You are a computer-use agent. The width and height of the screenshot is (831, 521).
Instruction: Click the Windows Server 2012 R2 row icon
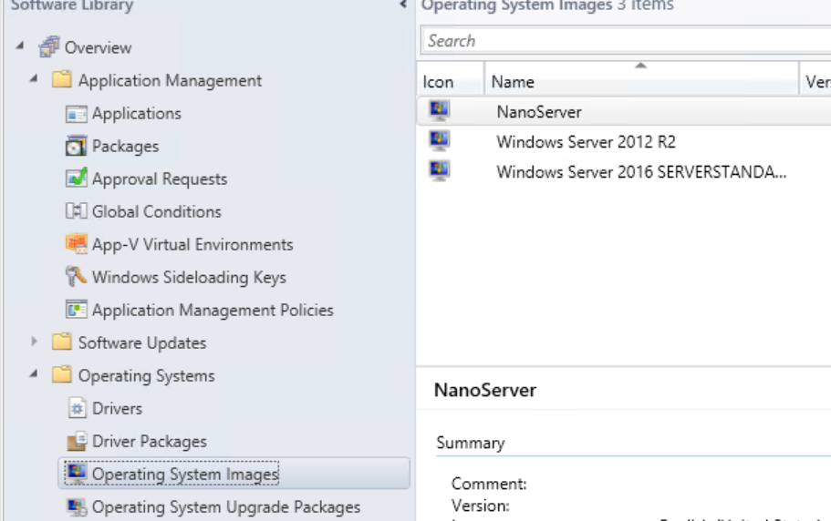tap(440, 140)
